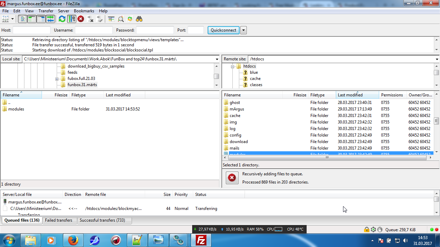Open Firefox from the taskbar

tap(73, 240)
